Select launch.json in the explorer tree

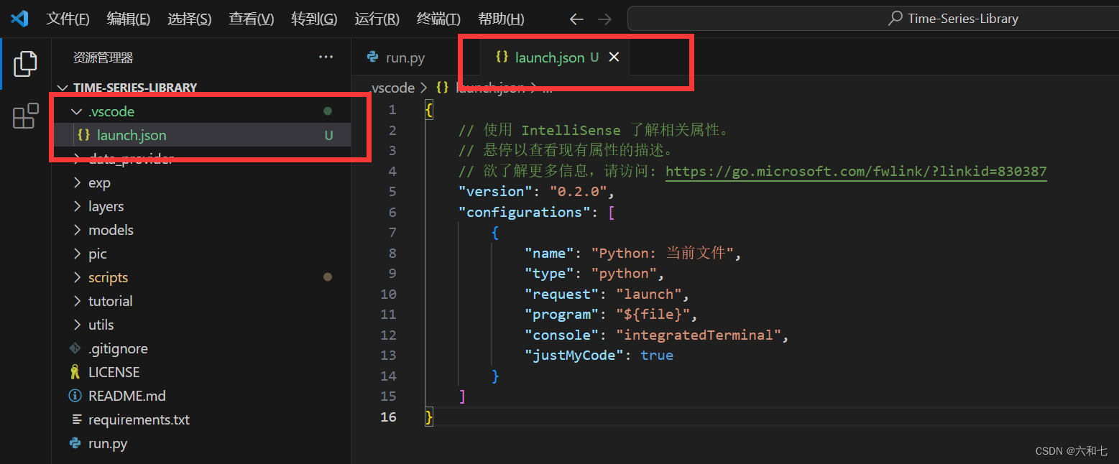pos(201,135)
